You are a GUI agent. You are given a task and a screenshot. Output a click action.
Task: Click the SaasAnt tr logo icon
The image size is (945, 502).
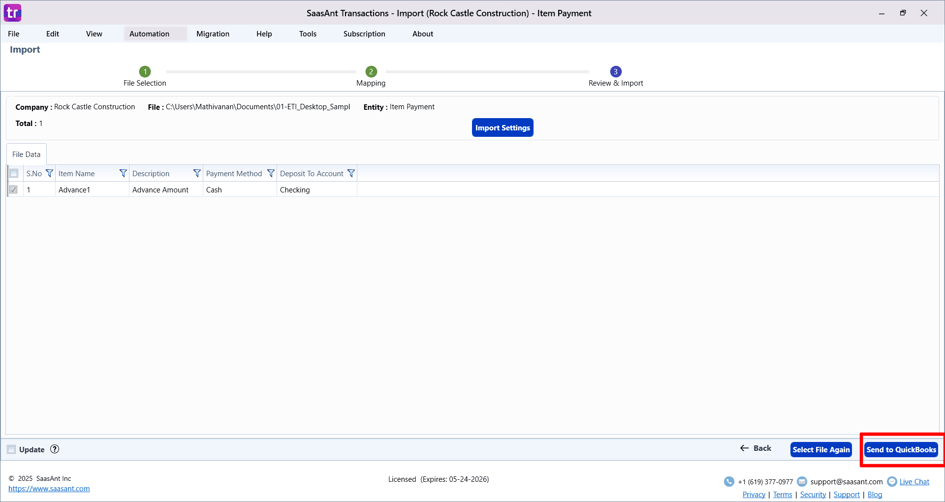[12, 13]
